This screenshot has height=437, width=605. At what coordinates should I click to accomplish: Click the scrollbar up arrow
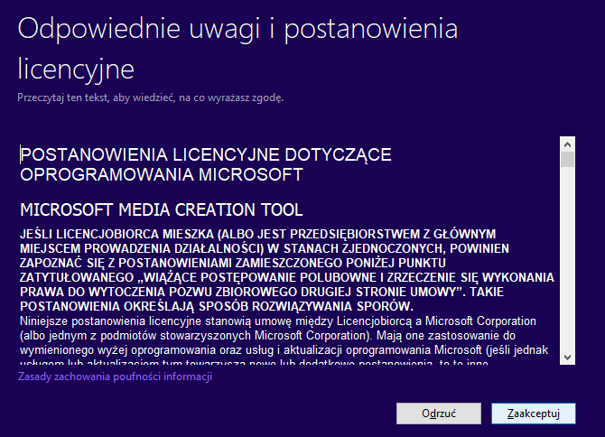click(x=567, y=144)
